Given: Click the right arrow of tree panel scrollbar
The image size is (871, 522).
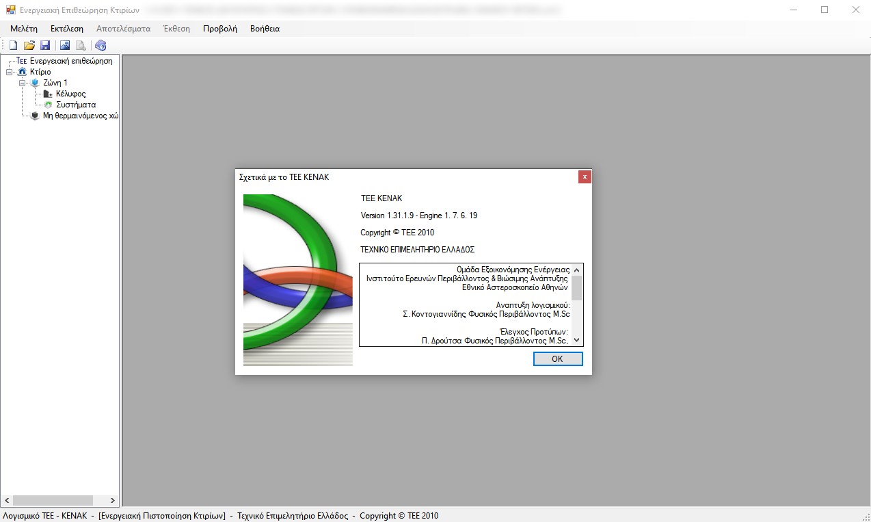Looking at the screenshot, I should click(113, 500).
